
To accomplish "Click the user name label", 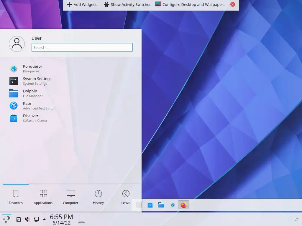I will click(37, 38).
